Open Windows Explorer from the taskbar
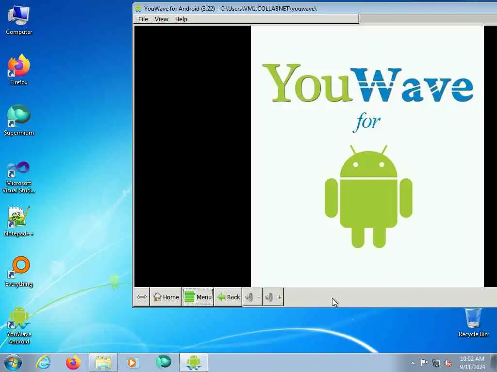The height and width of the screenshot is (372, 497). [x=103, y=362]
